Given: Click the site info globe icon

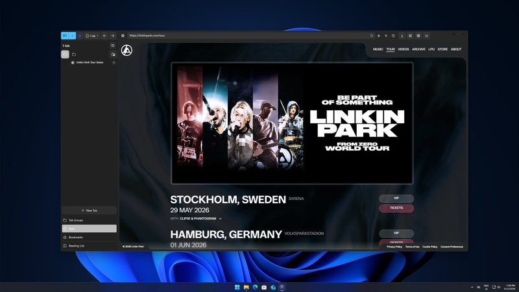Looking at the screenshot, I should (x=123, y=36).
